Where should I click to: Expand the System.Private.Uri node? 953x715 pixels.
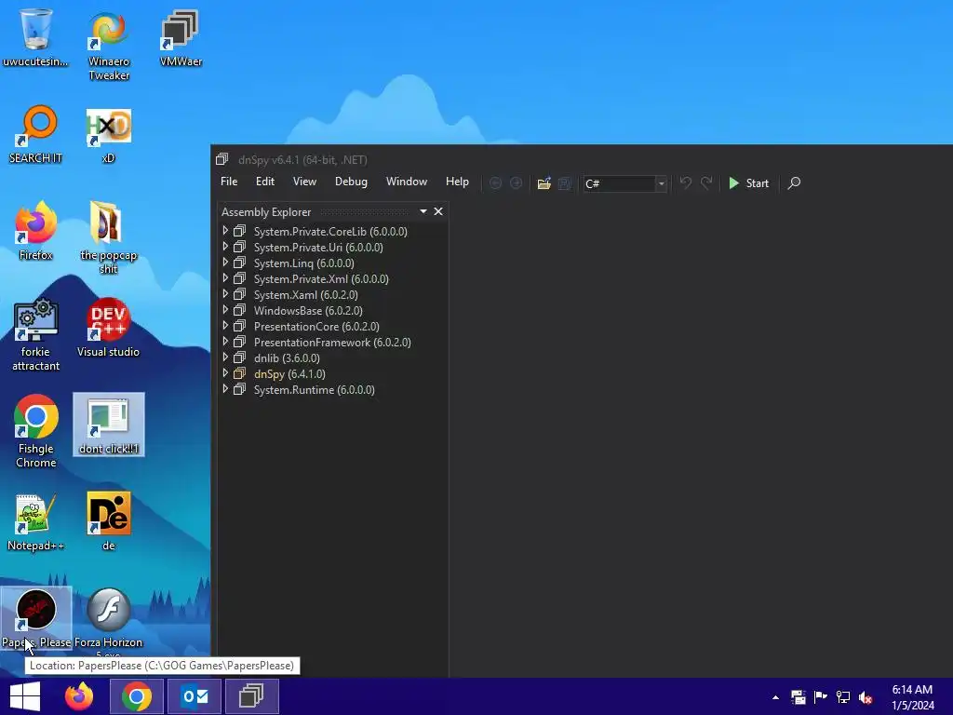(x=225, y=247)
